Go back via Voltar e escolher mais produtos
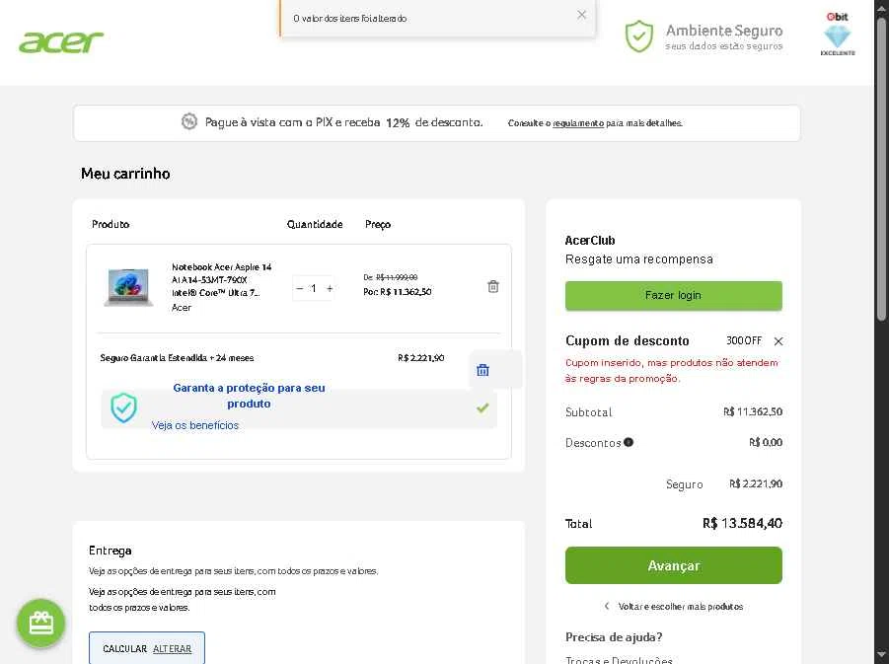The width and height of the screenshot is (889, 664). pyautogui.click(x=681, y=606)
